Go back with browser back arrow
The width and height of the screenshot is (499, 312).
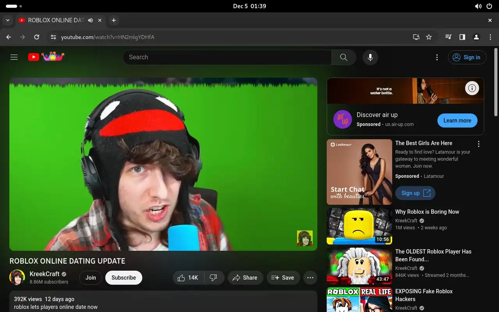click(9, 37)
